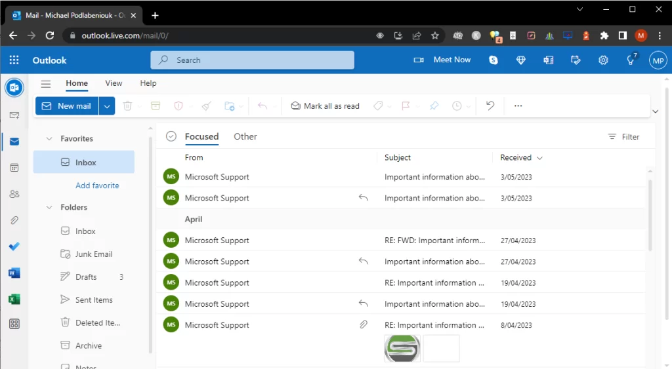Open more toolbar options ellipsis
The height and width of the screenshot is (369, 672).
pos(518,106)
